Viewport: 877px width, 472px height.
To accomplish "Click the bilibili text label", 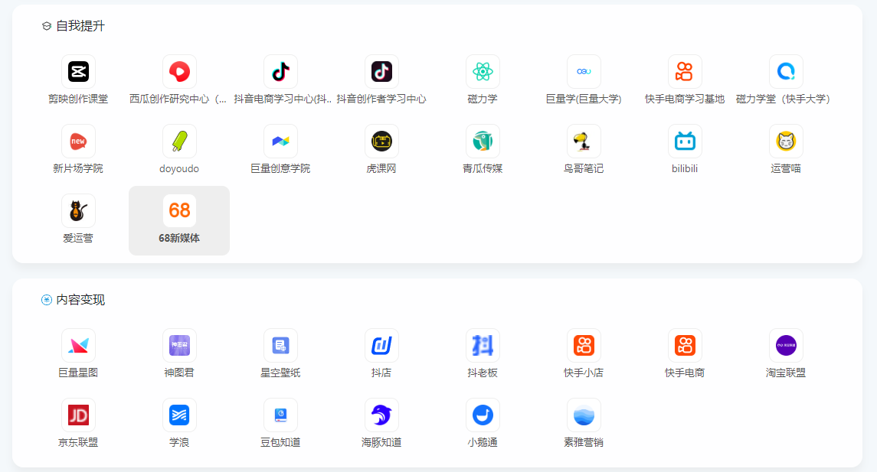I will pyautogui.click(x=685, y=169).
